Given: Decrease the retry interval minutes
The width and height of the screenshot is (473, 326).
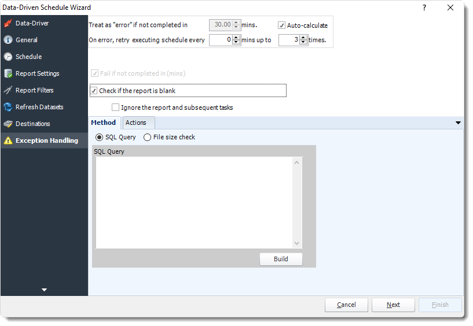Looking at the screenshot, I should 236,42.
